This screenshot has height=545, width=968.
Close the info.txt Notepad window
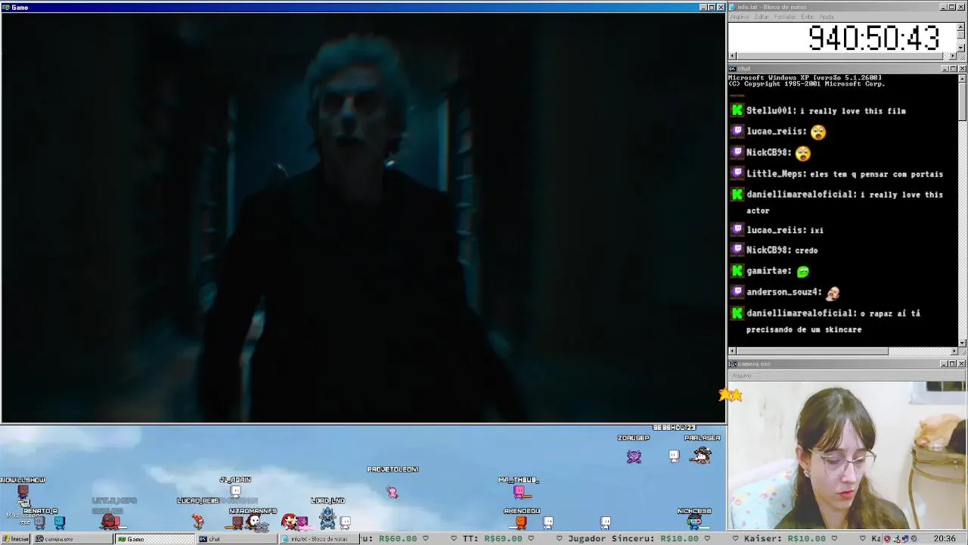tap(962, 7)
